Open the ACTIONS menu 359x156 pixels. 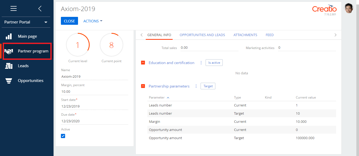coord(93,21)
